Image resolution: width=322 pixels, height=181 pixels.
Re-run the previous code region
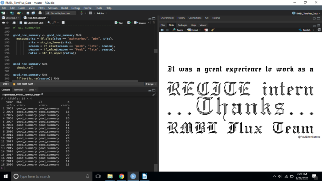pos(129,23)
